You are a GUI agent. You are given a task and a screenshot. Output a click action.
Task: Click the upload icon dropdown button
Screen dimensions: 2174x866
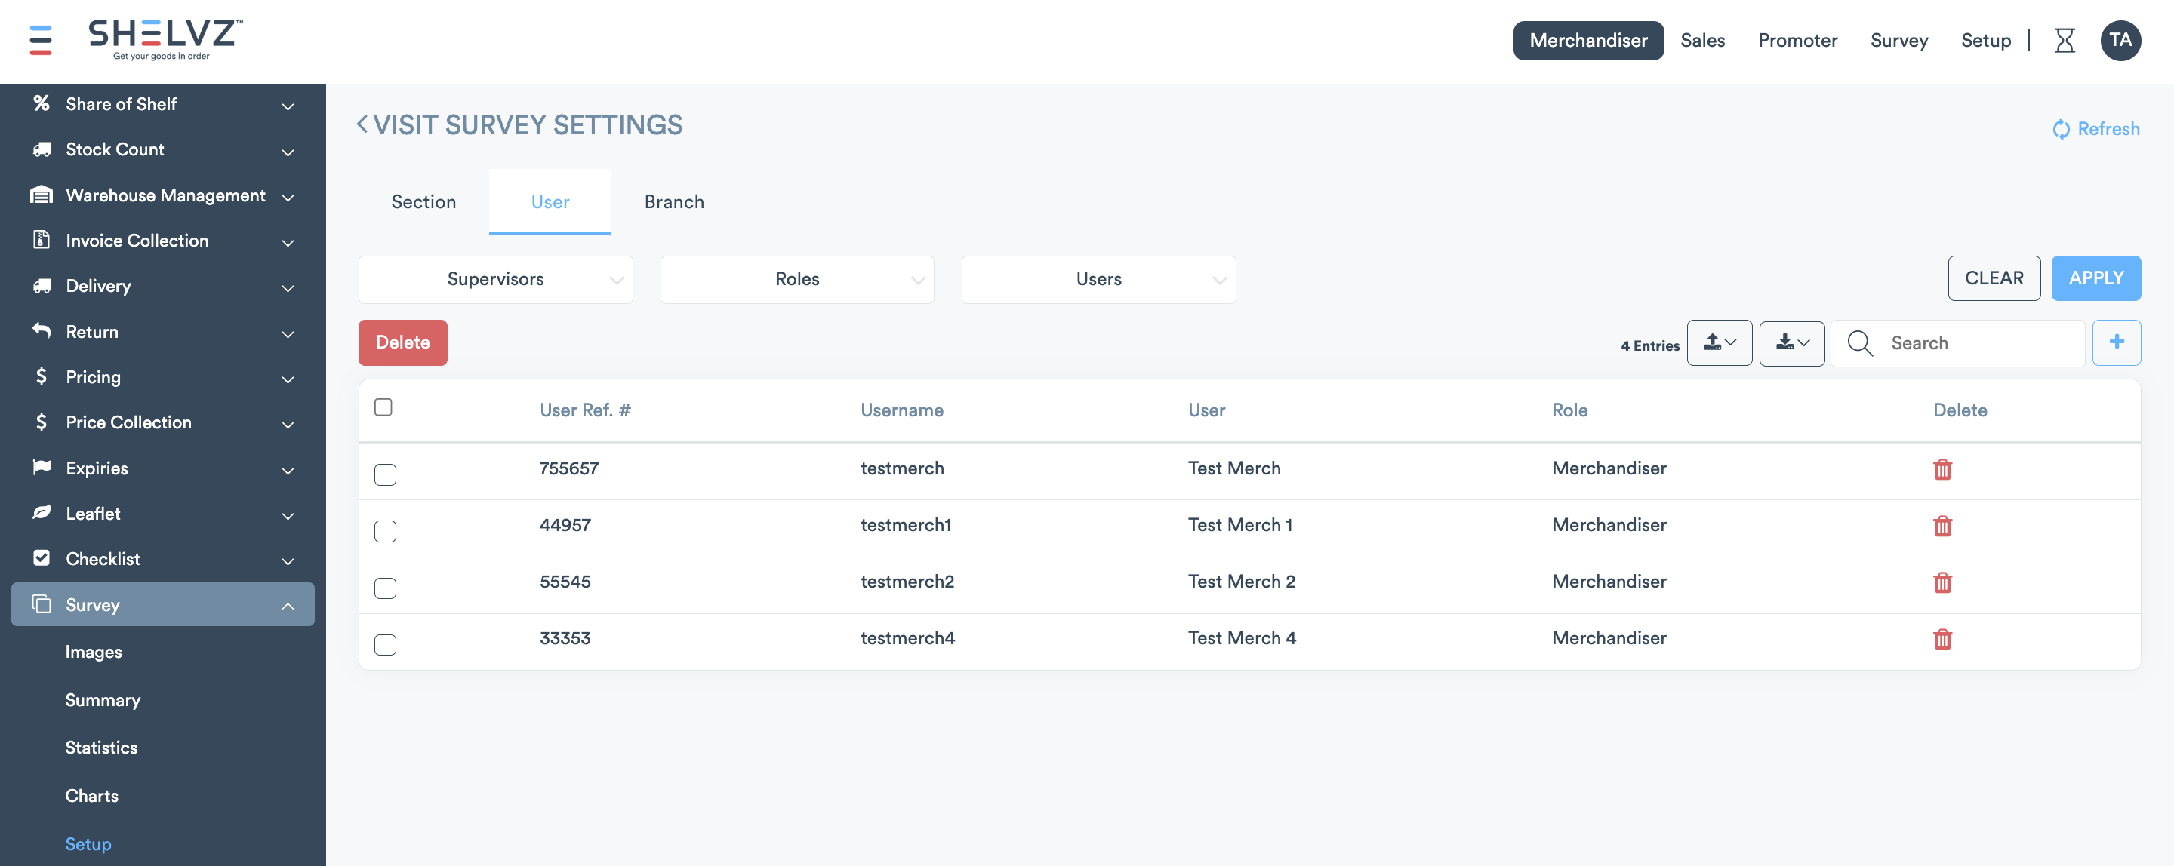(x=1719, y=342)
